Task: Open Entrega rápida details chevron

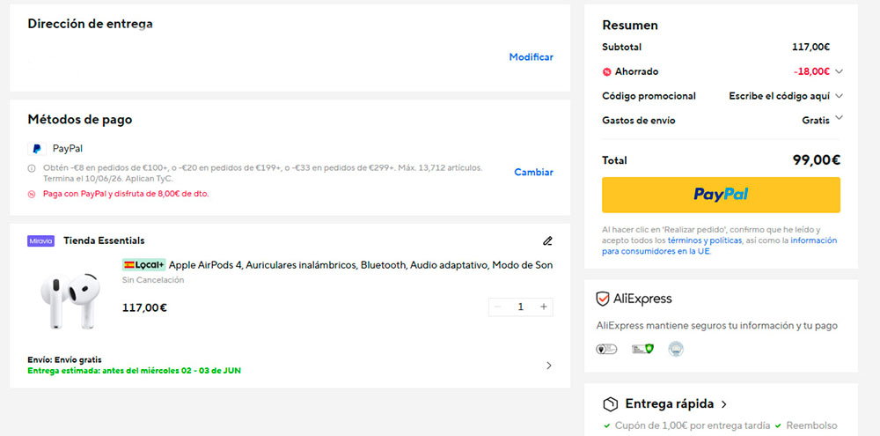Action: tap(724, 404)
